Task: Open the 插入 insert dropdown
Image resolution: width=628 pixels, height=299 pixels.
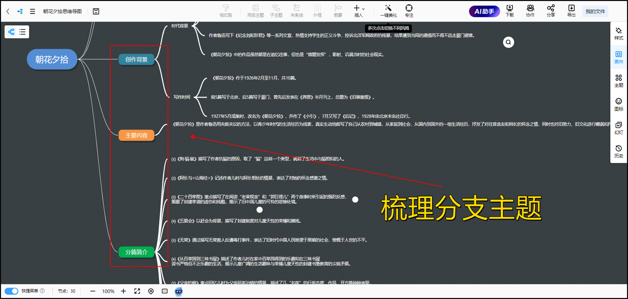Action: point(359,11)
